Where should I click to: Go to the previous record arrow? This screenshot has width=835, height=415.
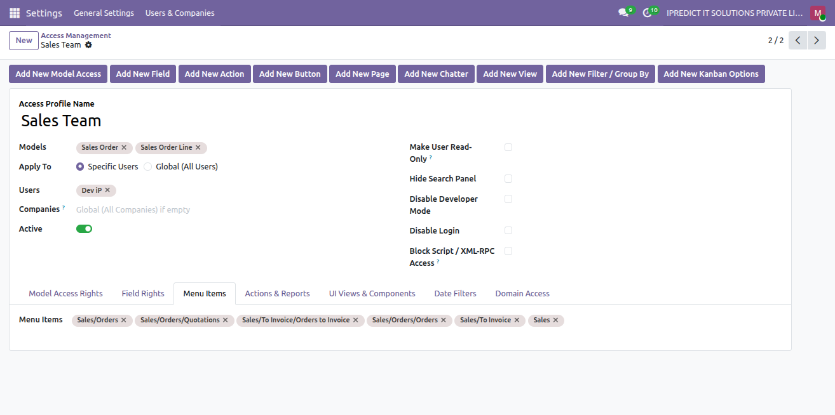(798, 41)
